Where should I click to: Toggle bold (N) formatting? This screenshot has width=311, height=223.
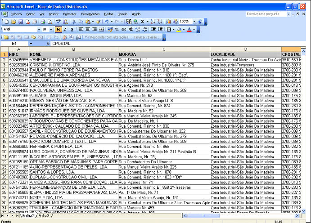pyautogui.click(x=59, y=29)
